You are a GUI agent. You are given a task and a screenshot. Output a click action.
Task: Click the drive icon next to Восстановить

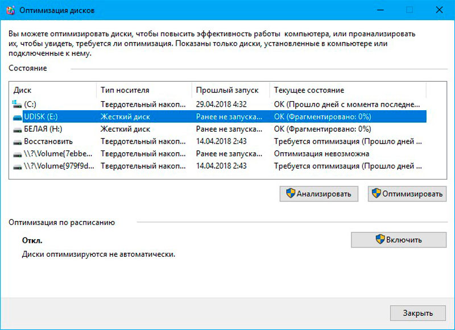[x=17, y=141]
